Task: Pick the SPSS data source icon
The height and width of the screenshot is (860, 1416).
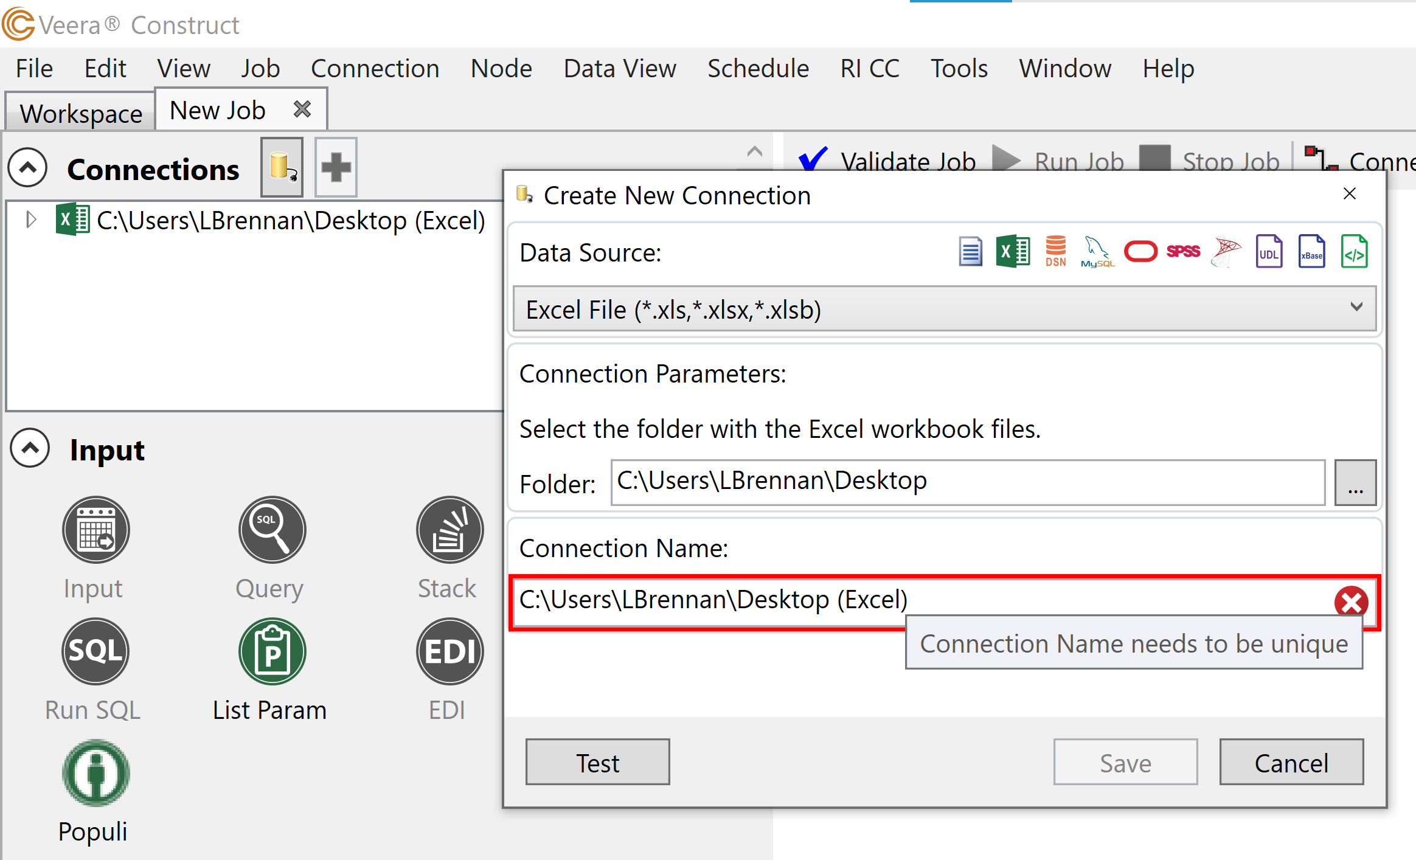Action: [1183, 251]
